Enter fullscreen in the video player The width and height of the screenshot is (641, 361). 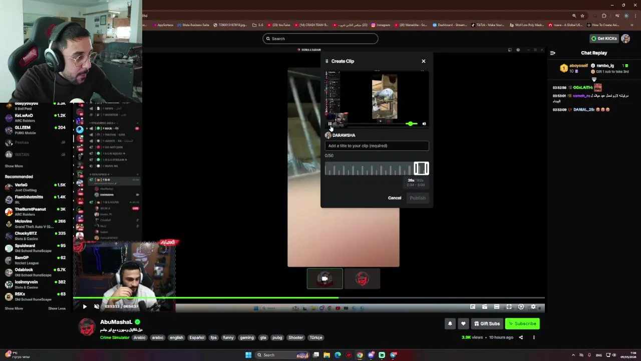point(509,307)
